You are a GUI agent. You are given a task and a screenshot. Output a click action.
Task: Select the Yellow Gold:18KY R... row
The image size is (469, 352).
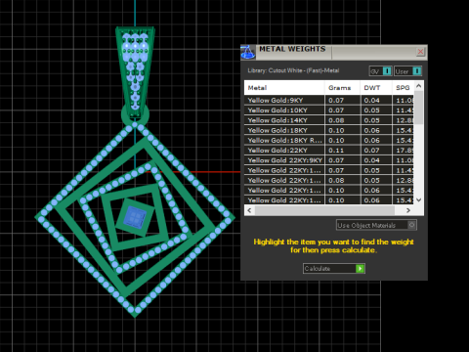click(329, 140)
